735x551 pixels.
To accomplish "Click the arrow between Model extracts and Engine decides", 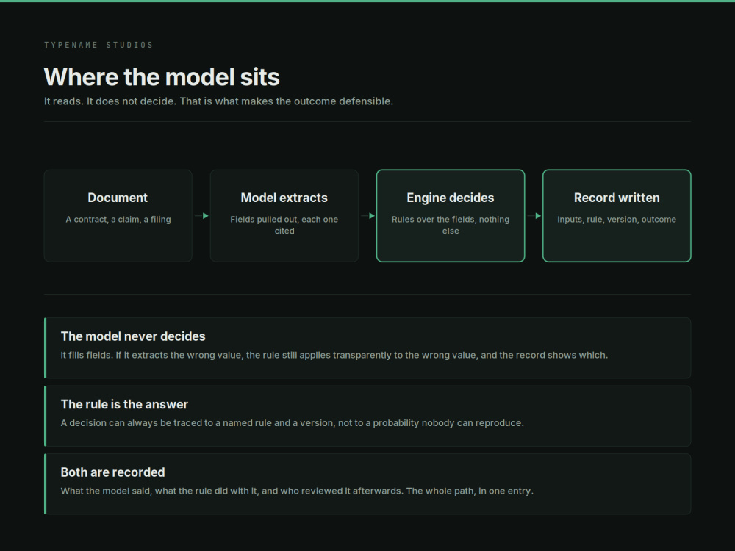I will (368, 216).
